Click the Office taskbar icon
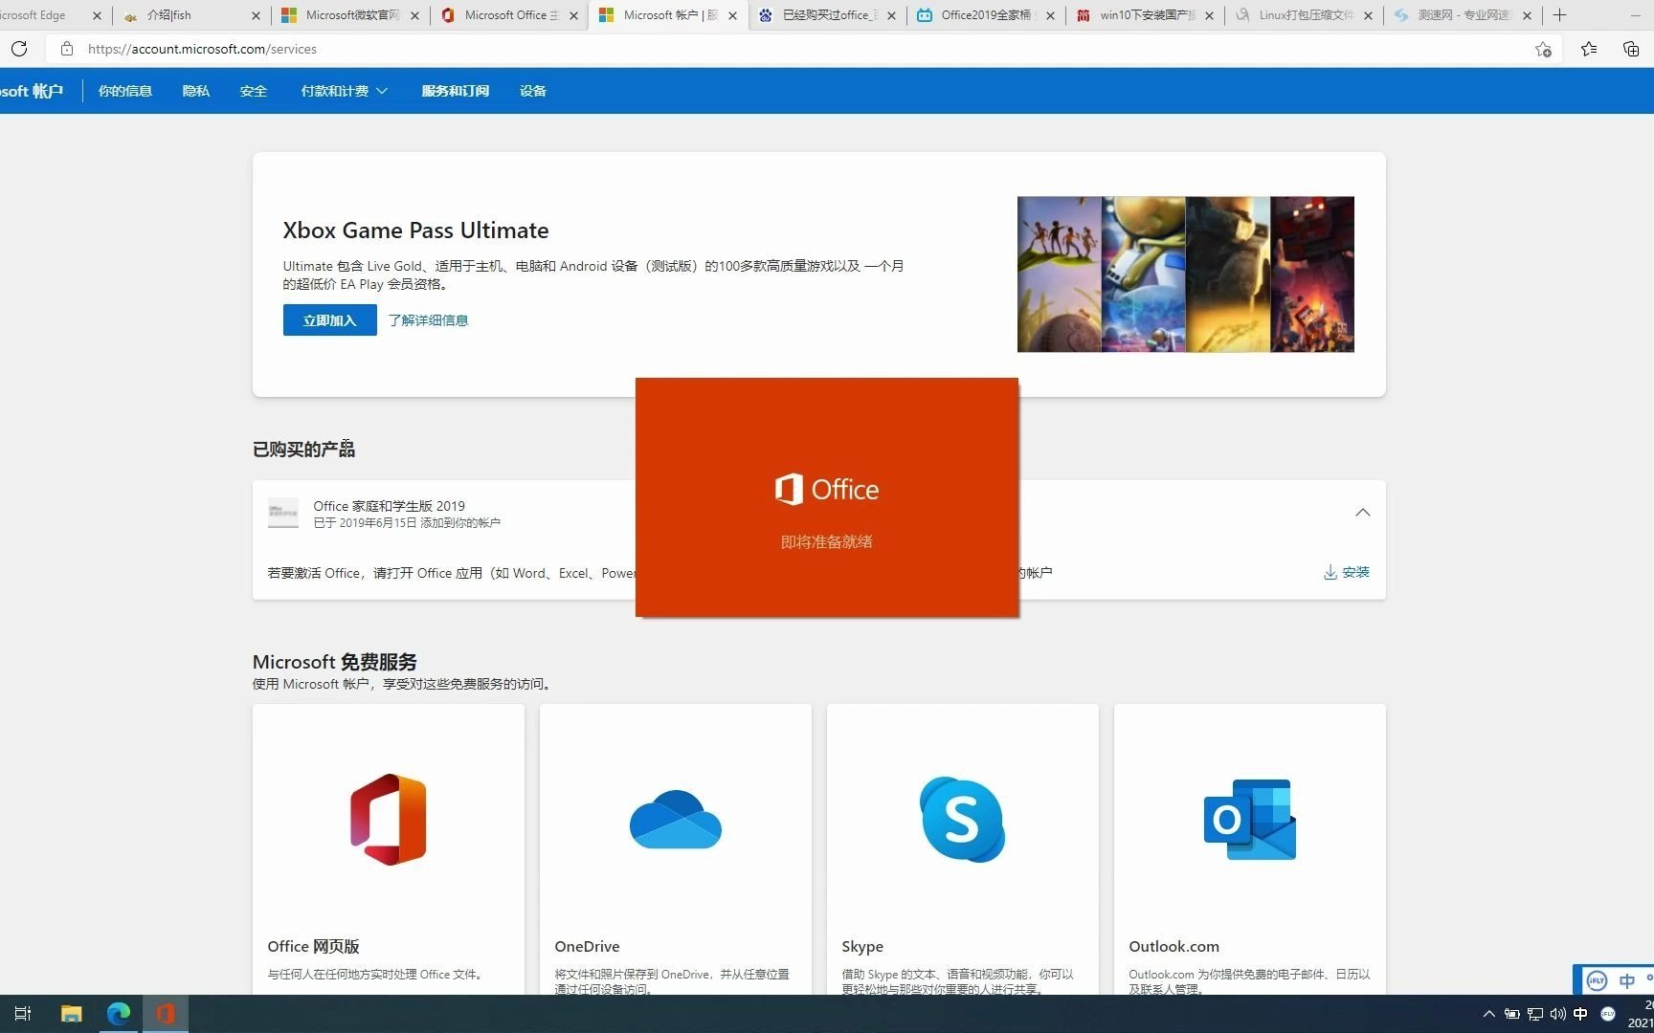The width and height of the screenshot is (1654, 1033). click(x=166, y=1014)
